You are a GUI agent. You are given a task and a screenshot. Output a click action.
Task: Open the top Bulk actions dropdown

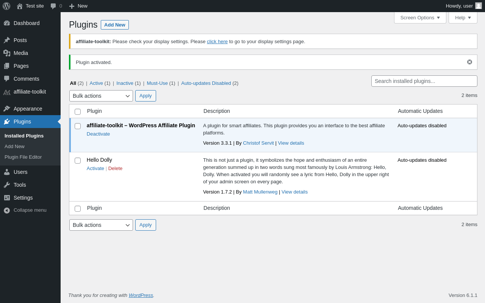pyautogui.click(x=101, y=96)
